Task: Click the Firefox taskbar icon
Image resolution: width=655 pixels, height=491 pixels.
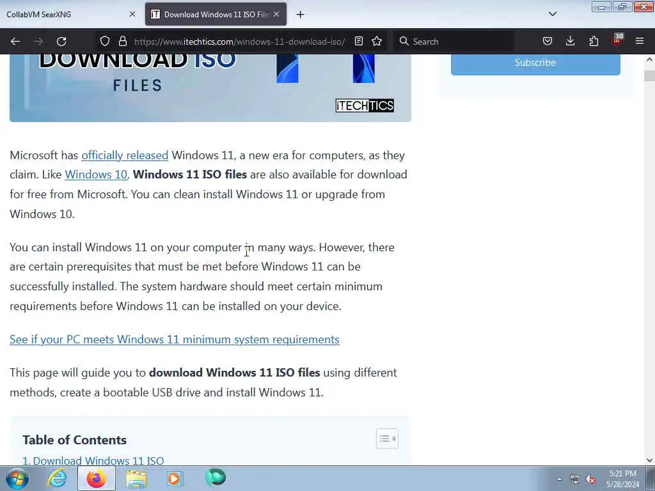Action: (97, 478)
